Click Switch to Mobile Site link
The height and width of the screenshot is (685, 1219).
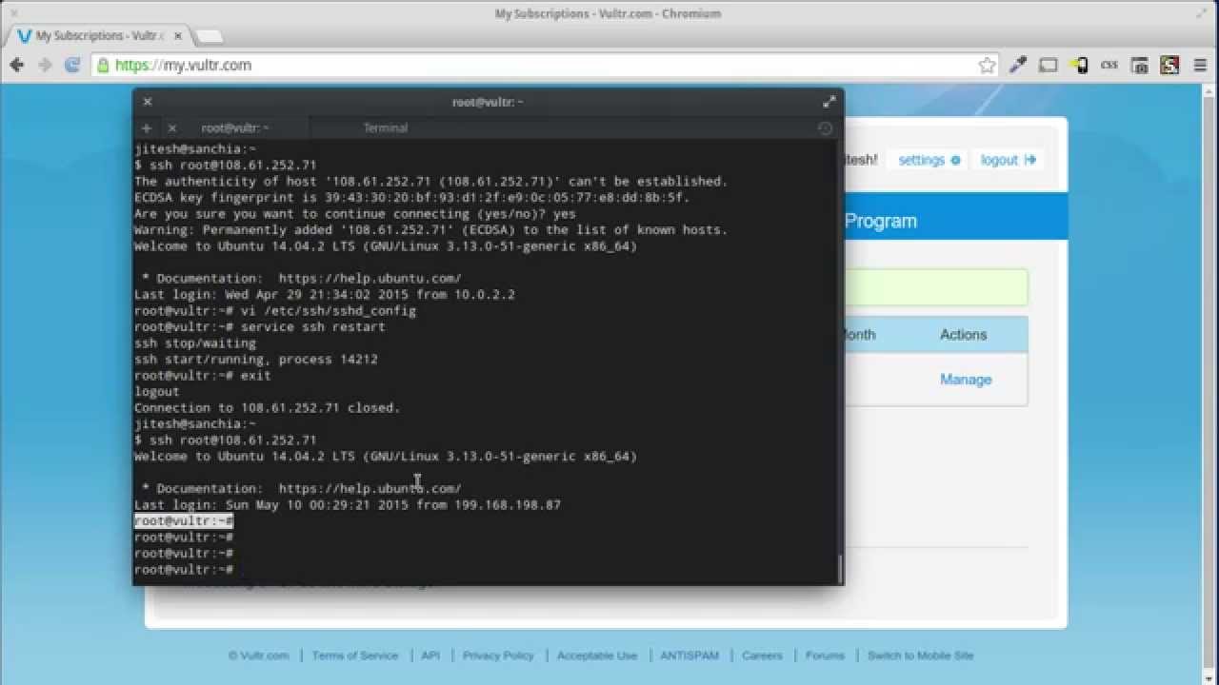coord(920,656)
